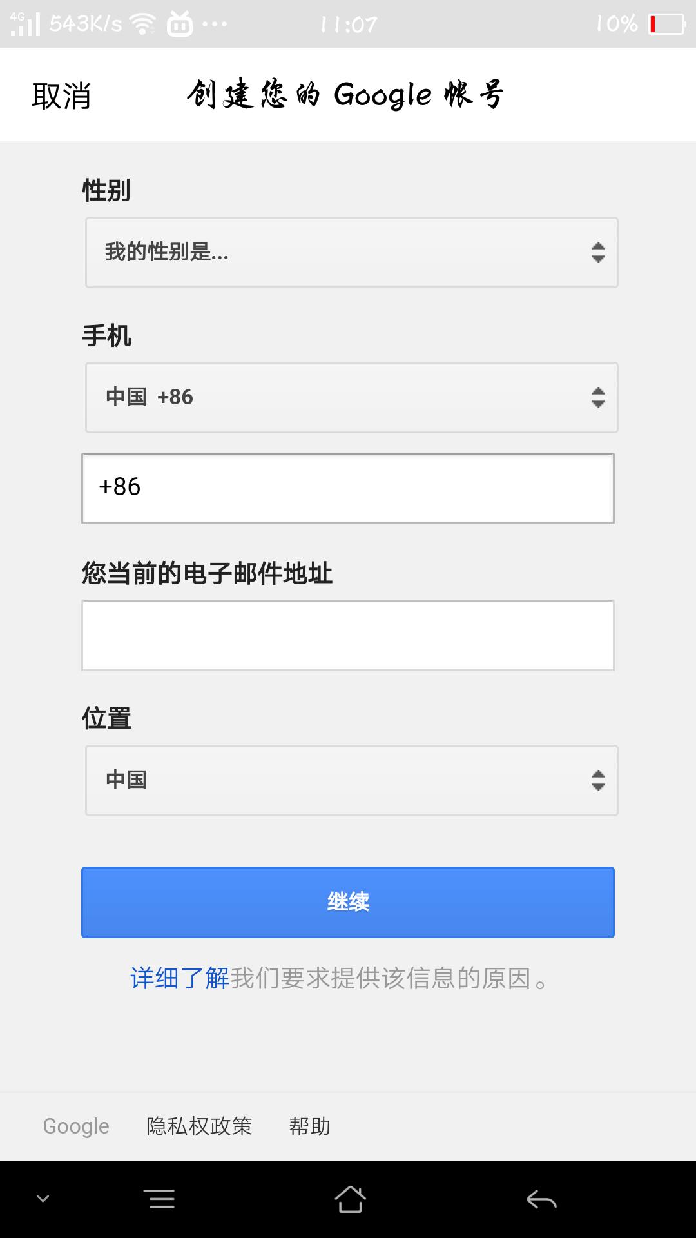Viewport: 696px width, 1238px height.
Task: Tap the Android home navigation icon
Action: 350,1199
